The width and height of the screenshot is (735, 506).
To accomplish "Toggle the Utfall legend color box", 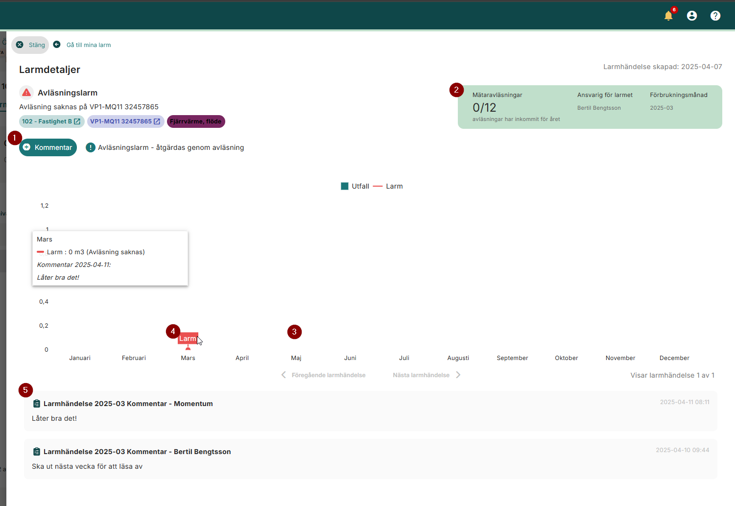I will pos(345,186).
